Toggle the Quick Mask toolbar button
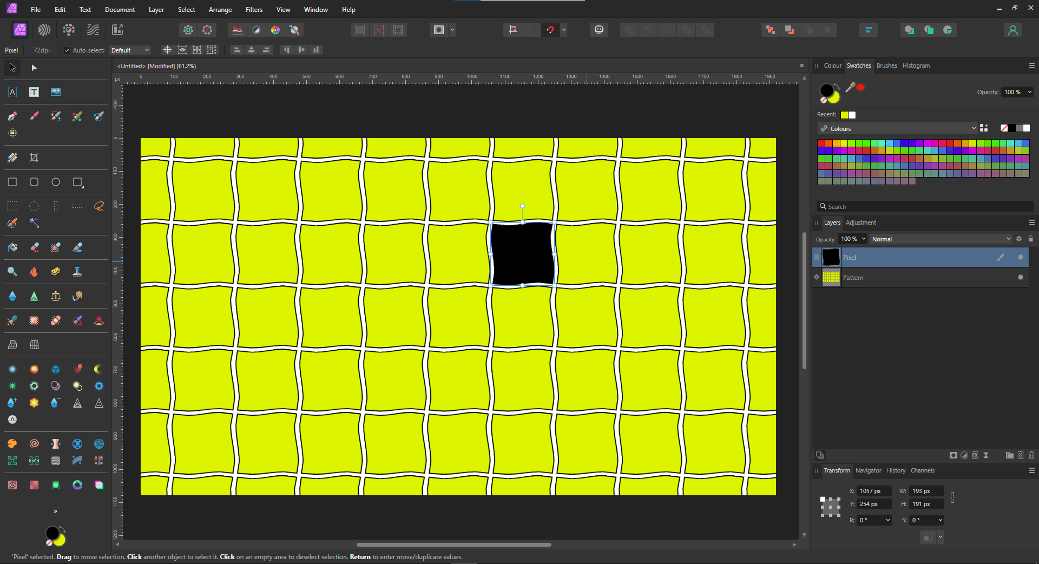The image size is (1039, 564). pos(439,30)
